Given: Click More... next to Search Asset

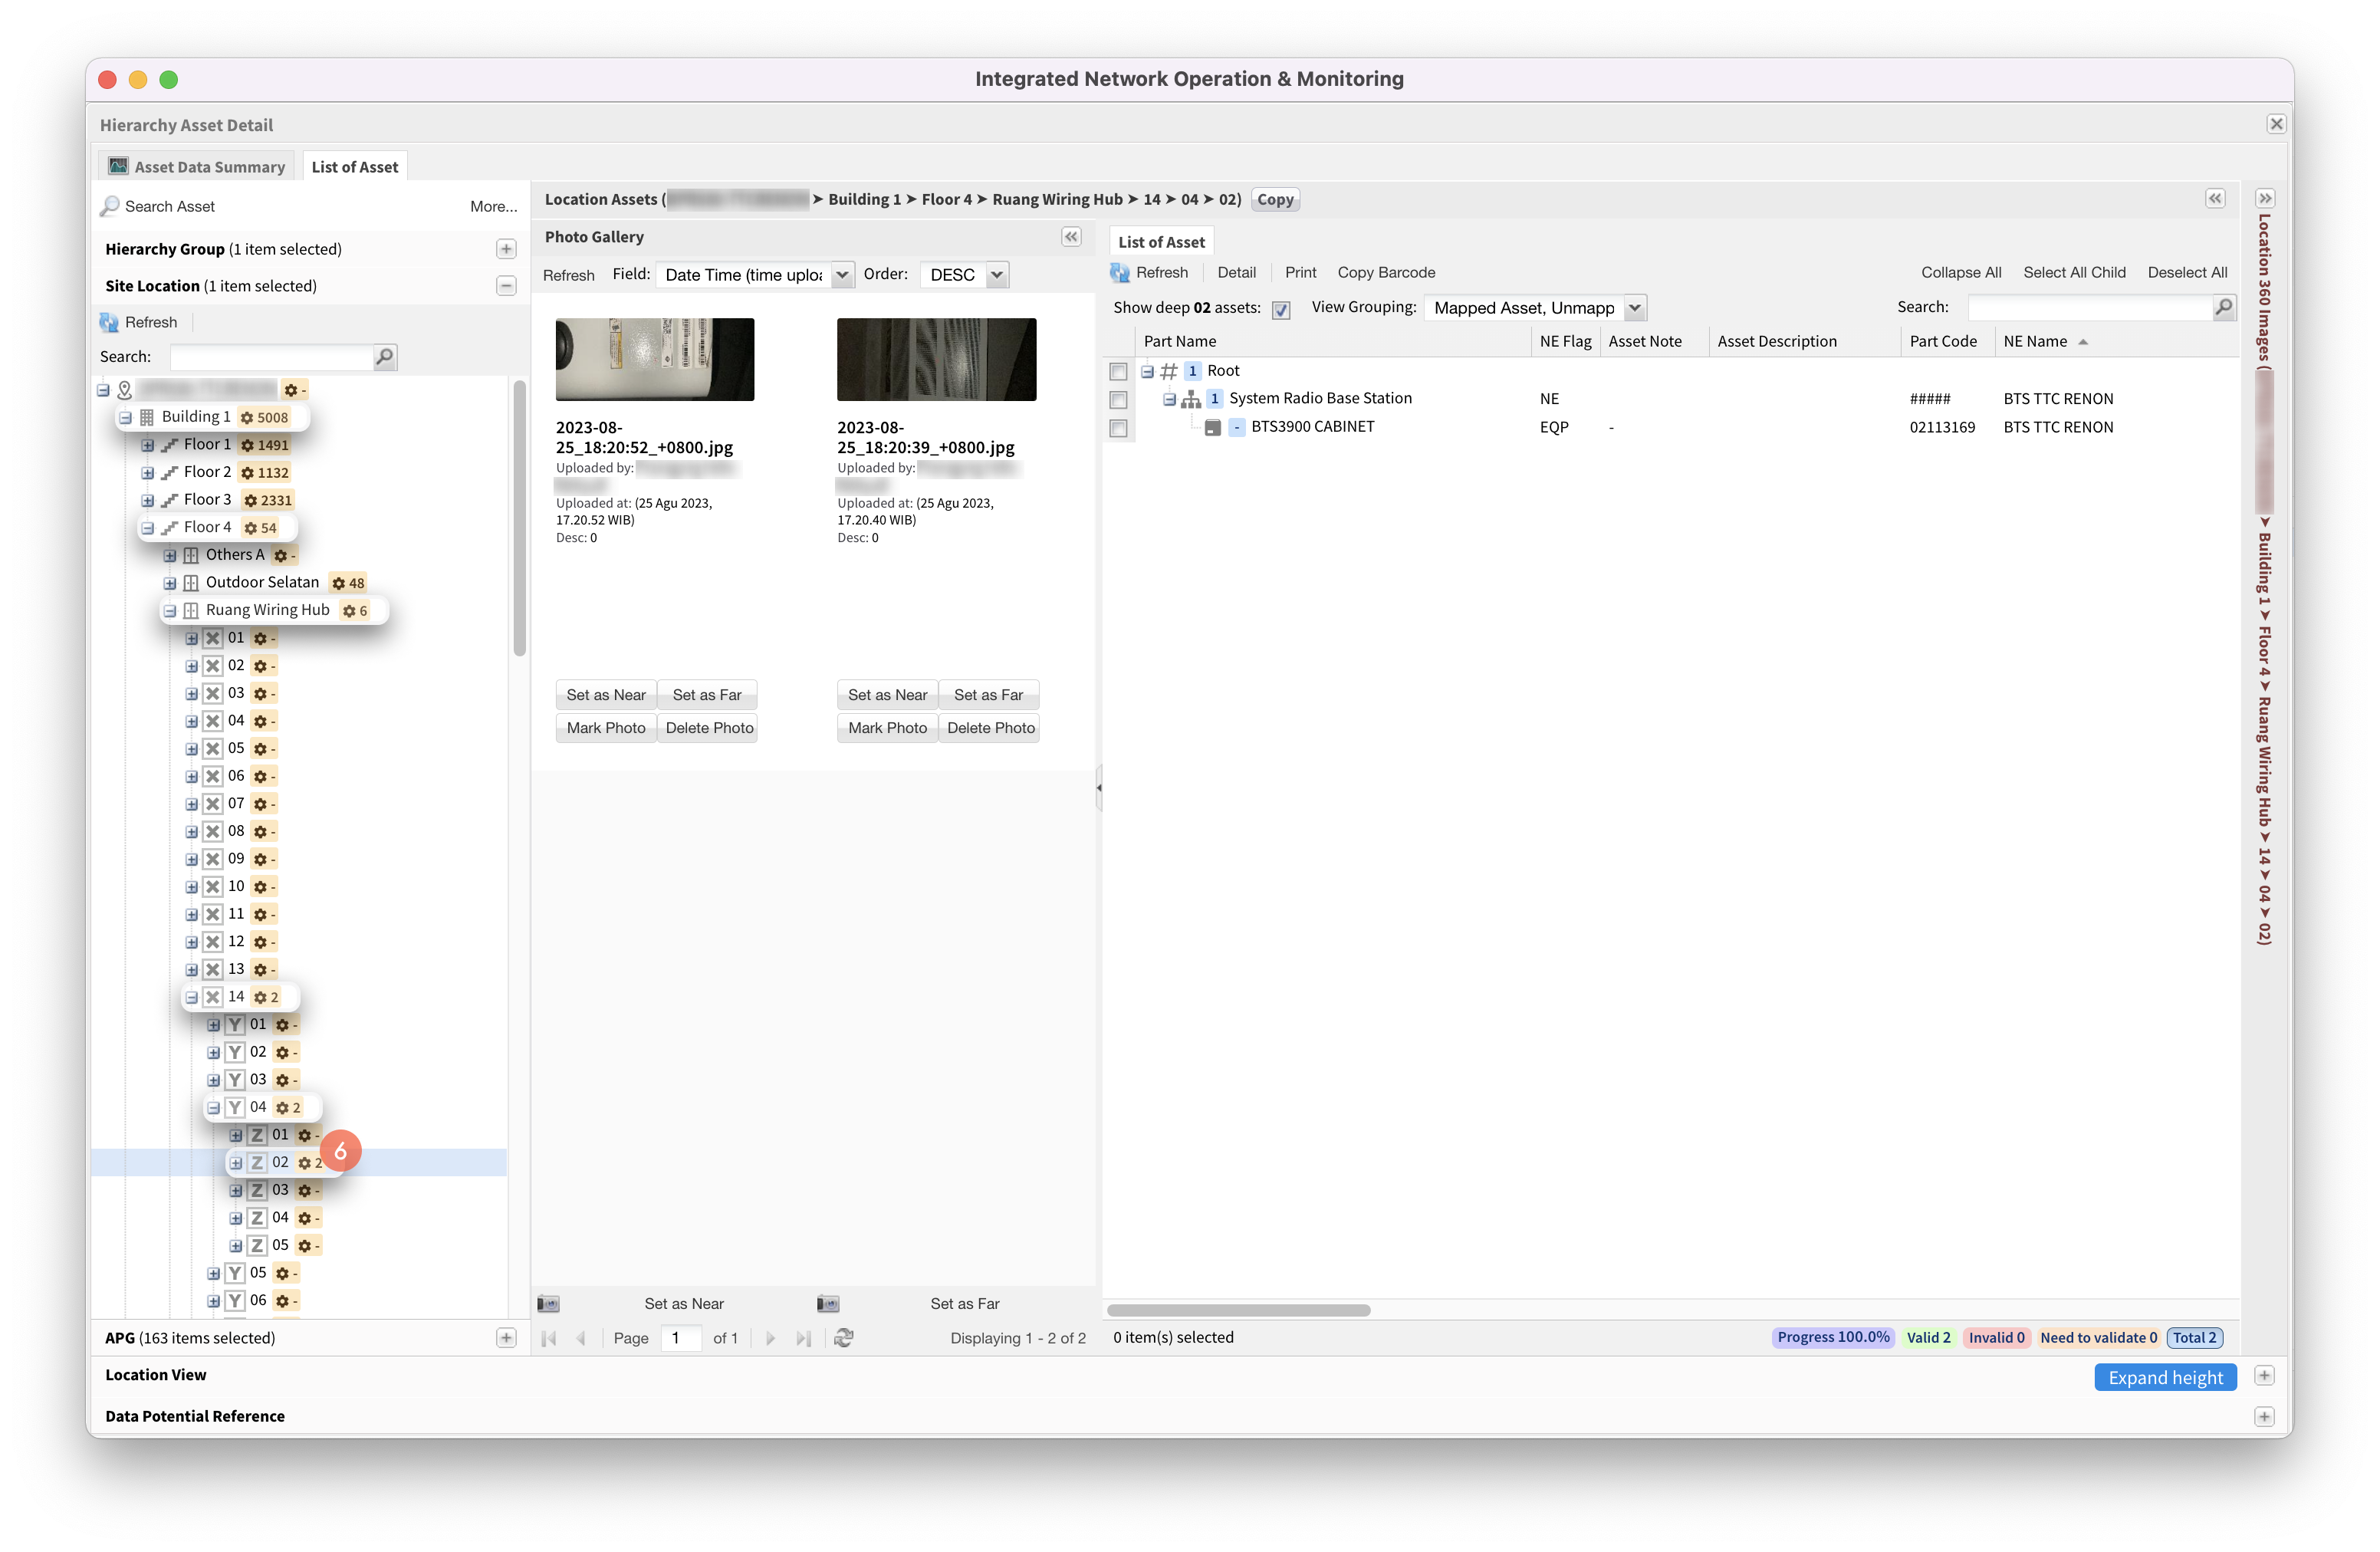Looking at the screenshot, I should coord(493,206).
